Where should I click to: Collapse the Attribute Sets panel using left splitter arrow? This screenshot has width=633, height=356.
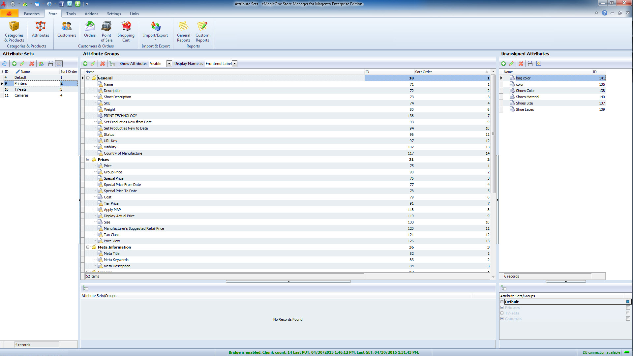point(79,200)
